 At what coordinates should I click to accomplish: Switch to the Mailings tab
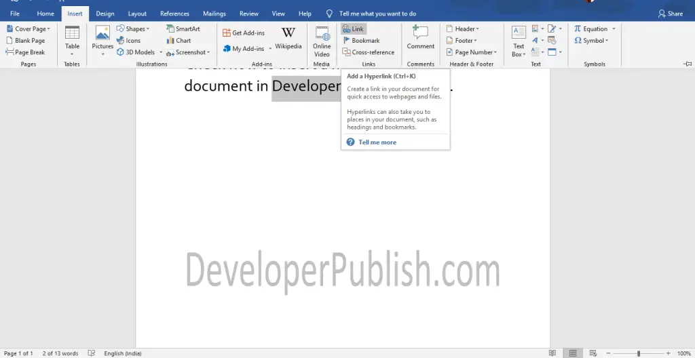pos(214,14)
